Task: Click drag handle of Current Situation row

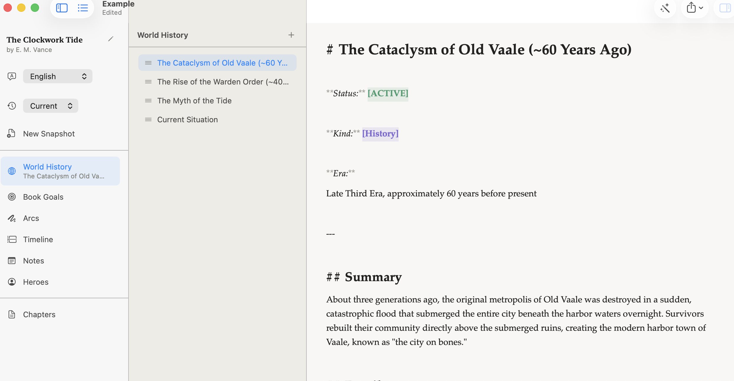Action: (x=148, y=120)
